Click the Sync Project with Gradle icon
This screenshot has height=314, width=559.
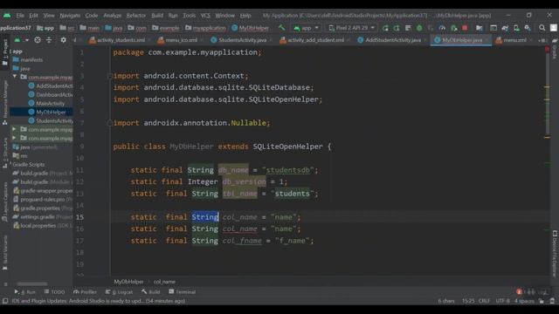coord(505,28)
